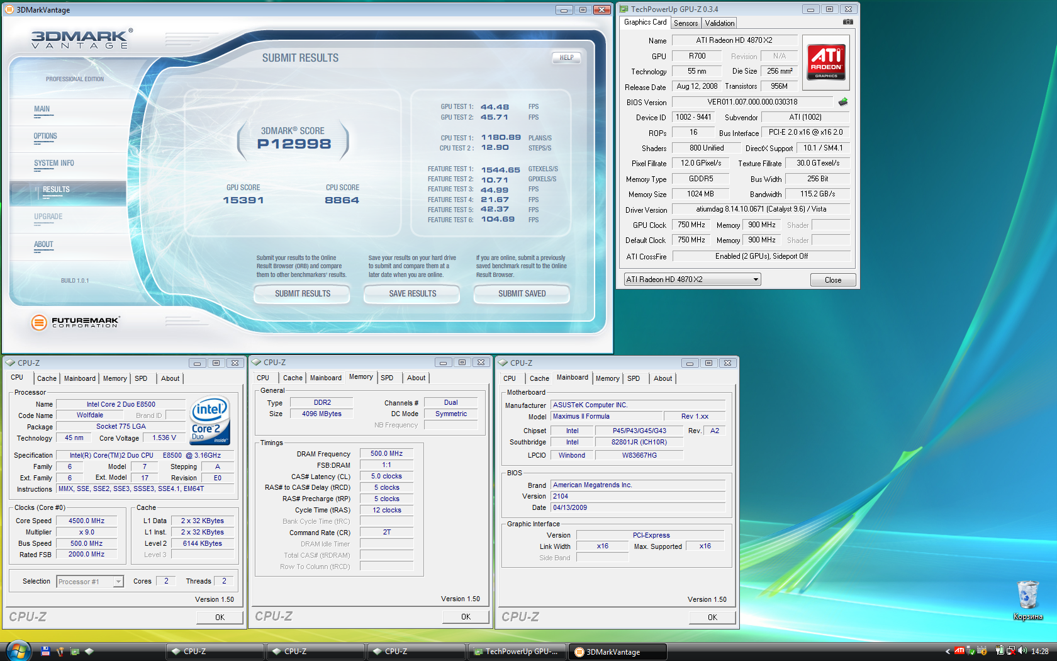The image size is (1057, 661).
Task: Click the SAVE RESULTS button
Action: [412, 293]
